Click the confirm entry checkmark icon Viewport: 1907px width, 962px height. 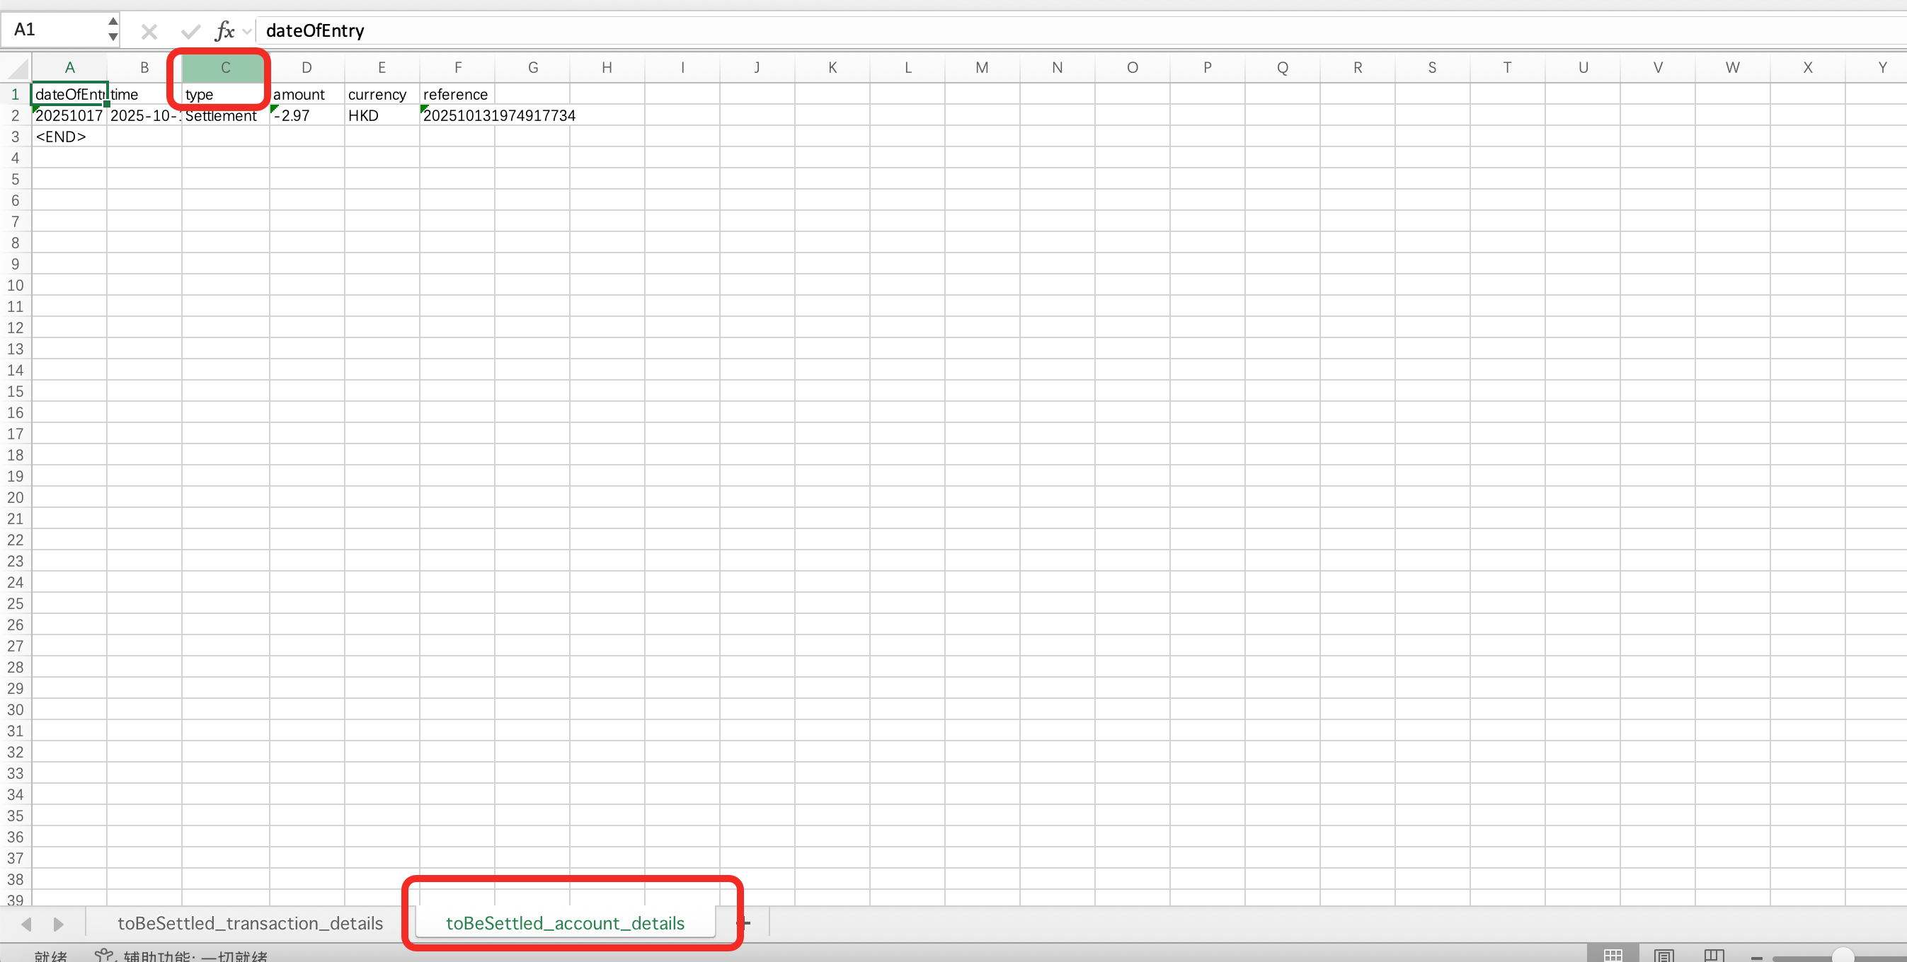190,31
